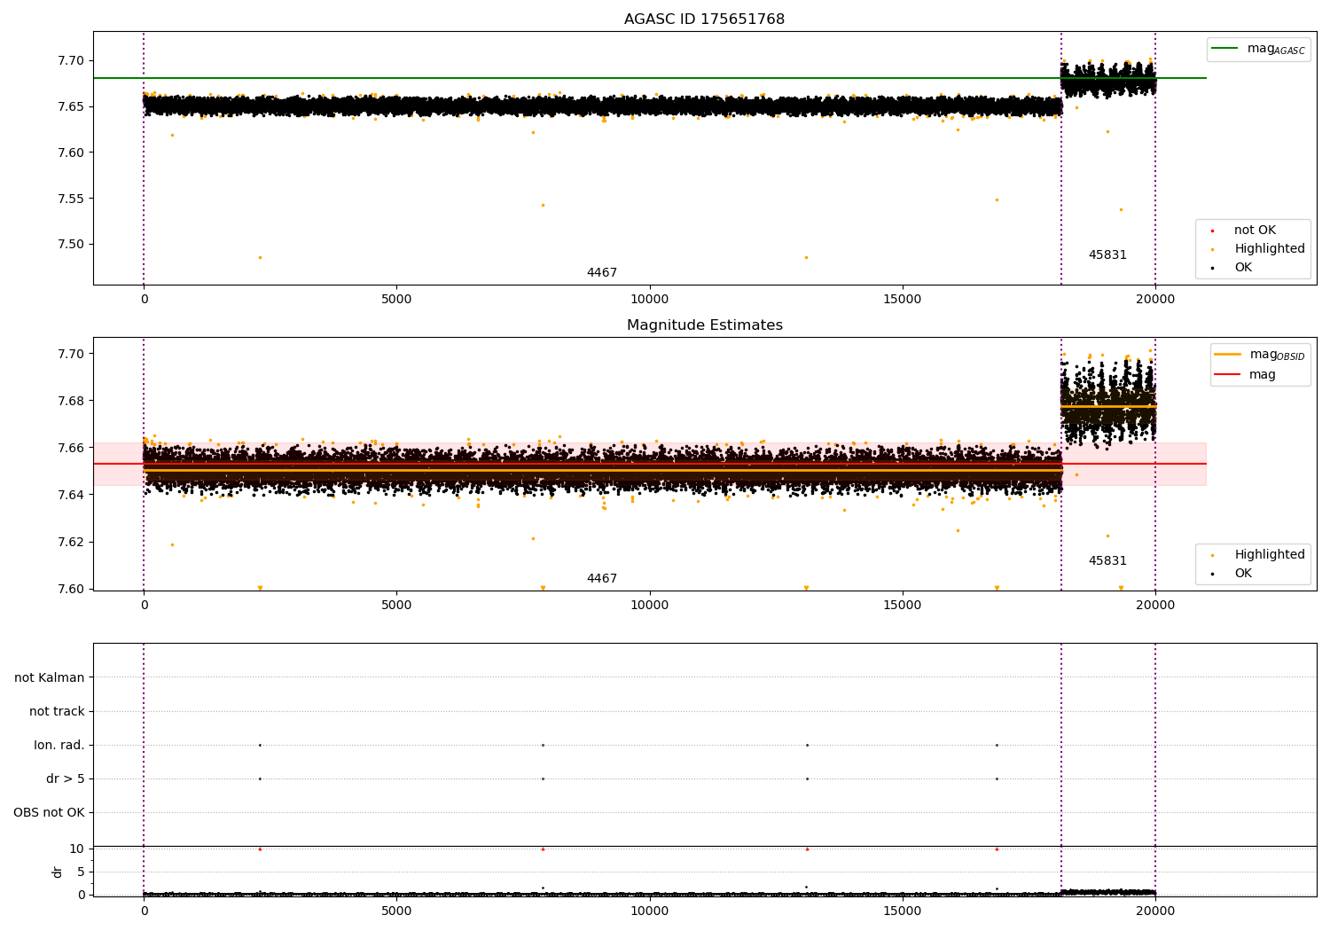Select "Highlighted" legend entry in top plot

tap(1269, 249)
